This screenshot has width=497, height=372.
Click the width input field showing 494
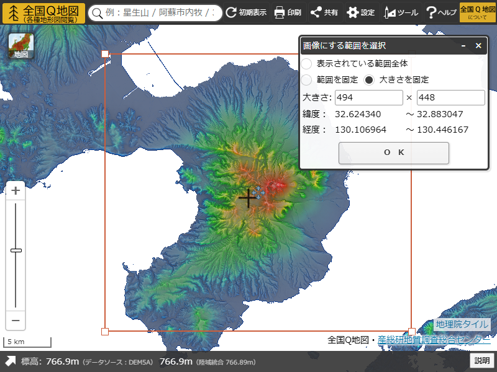pos(369,98)
